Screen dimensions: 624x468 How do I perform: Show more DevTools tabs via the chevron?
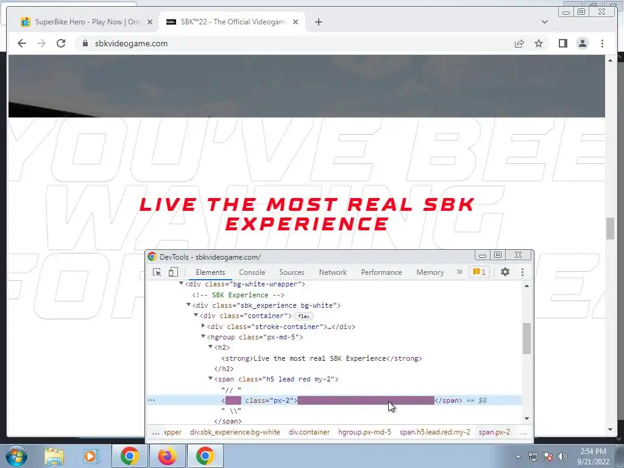[459, 272]
